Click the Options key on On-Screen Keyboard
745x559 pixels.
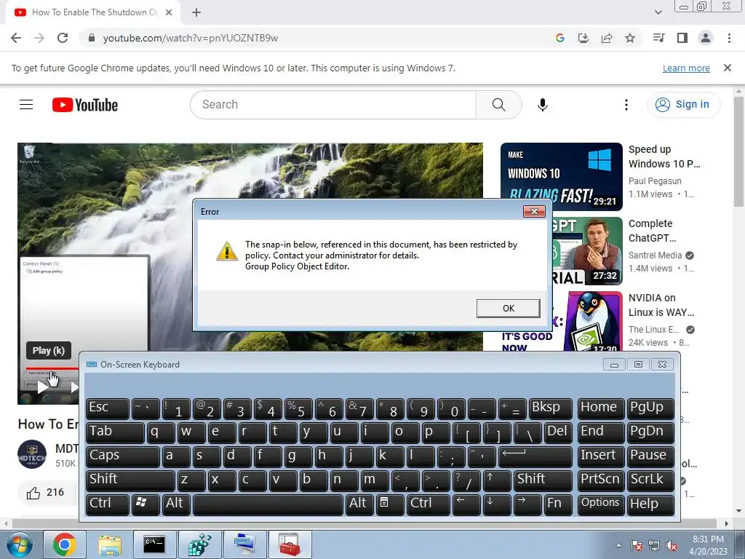(600, 504)
